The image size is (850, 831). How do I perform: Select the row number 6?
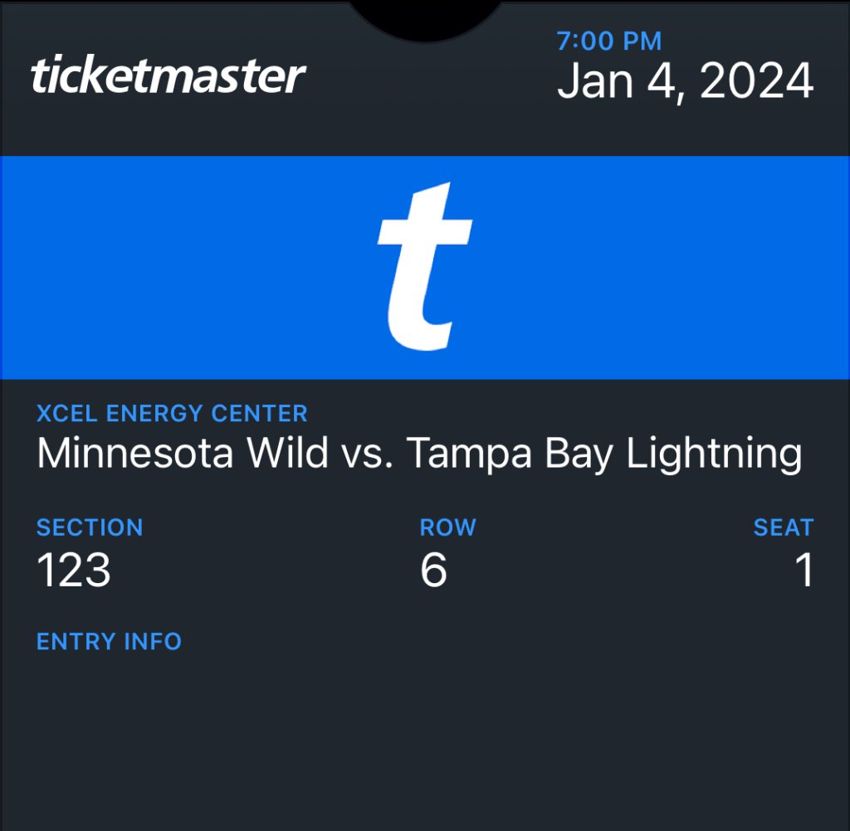tap(434, 571)
